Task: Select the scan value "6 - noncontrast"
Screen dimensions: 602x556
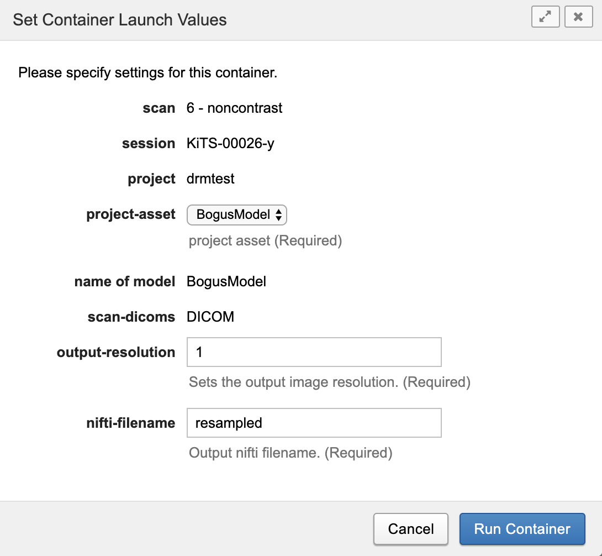Action: [234, 108]
